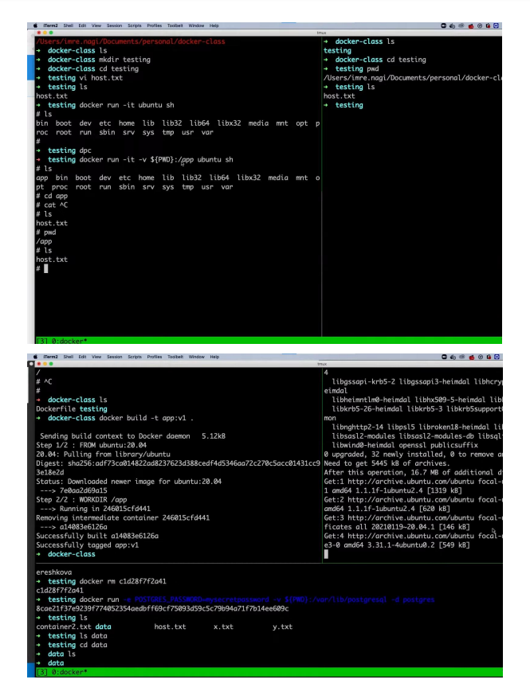Open Toolbelt menu in bottom screenshot
This screenshot has height=695, width=530.
coord(175,357)
